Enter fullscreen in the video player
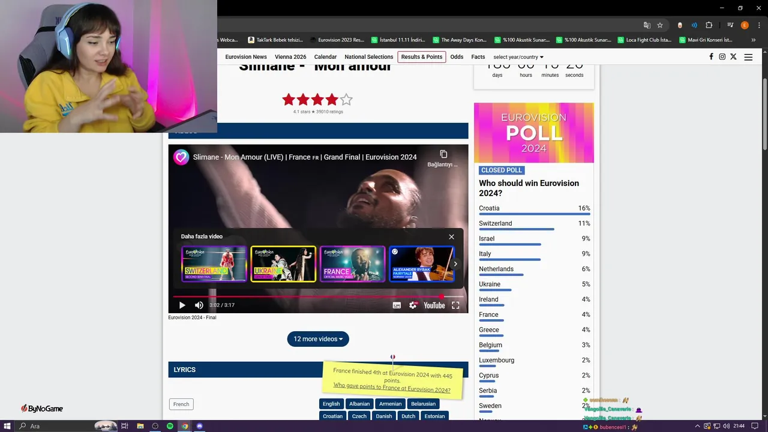This screenshot has height=432, width=768. point(455,305)
